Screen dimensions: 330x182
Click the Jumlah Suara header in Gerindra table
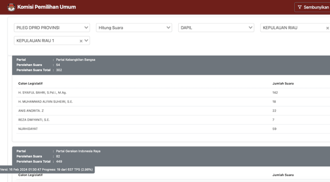(x=283, y=175)
